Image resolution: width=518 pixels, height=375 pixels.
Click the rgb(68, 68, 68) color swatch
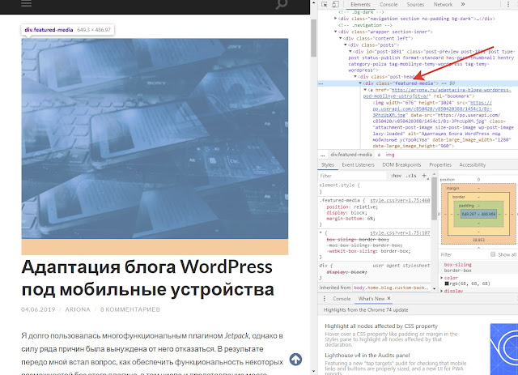coord(447,283)
